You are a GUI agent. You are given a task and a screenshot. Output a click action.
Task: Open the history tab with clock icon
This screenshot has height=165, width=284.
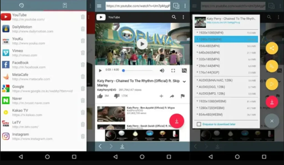(x=21, y=6)
